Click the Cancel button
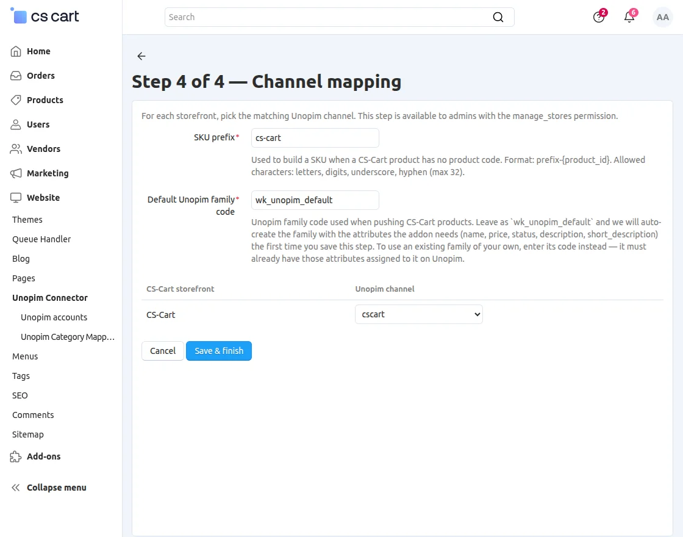Screen dimensions: 683x537 (162, 351)
